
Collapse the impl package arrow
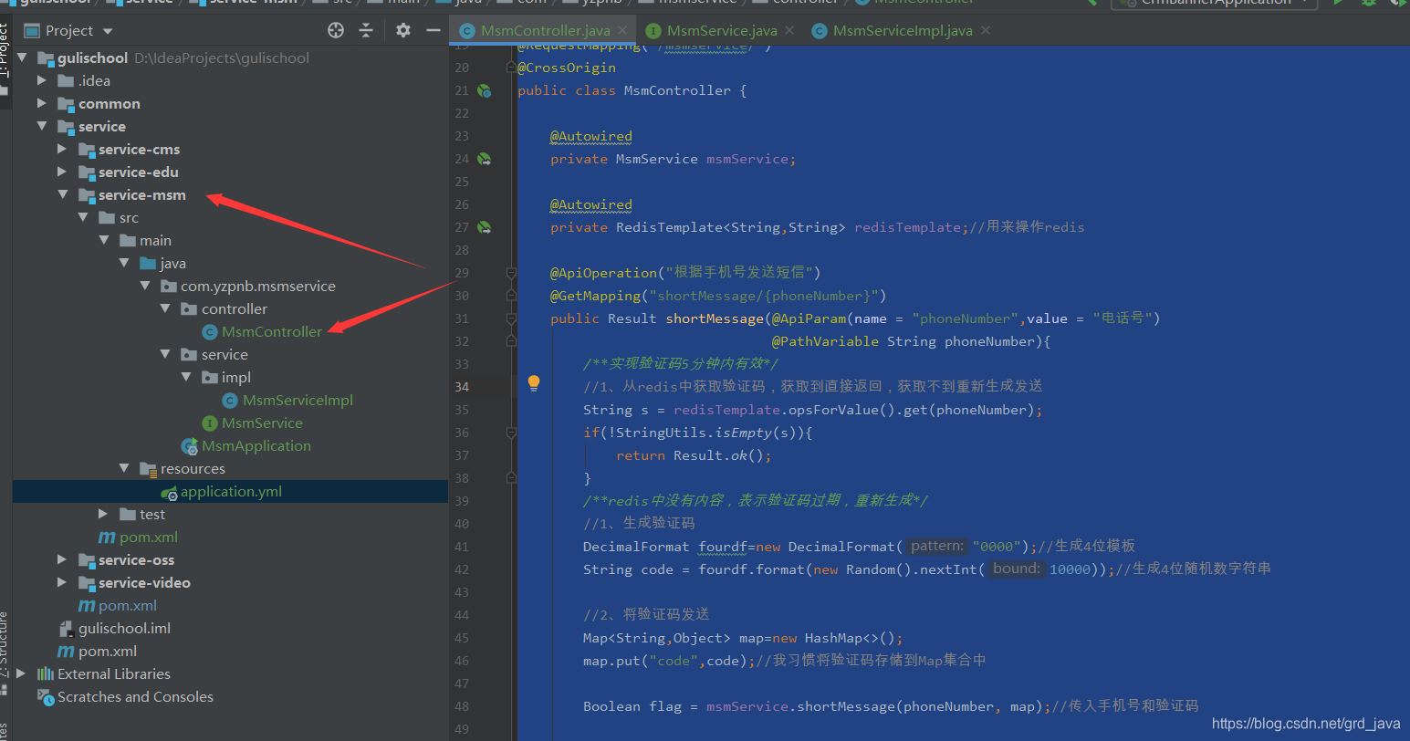click(186, 377)
